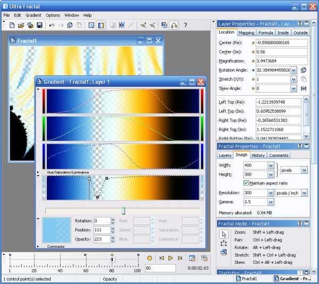Click the Help question mark toolbar icon
The width and height of the screenshot is (319, 284).
[186, 25]
